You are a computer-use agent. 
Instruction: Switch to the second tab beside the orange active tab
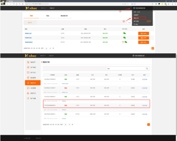48,16
